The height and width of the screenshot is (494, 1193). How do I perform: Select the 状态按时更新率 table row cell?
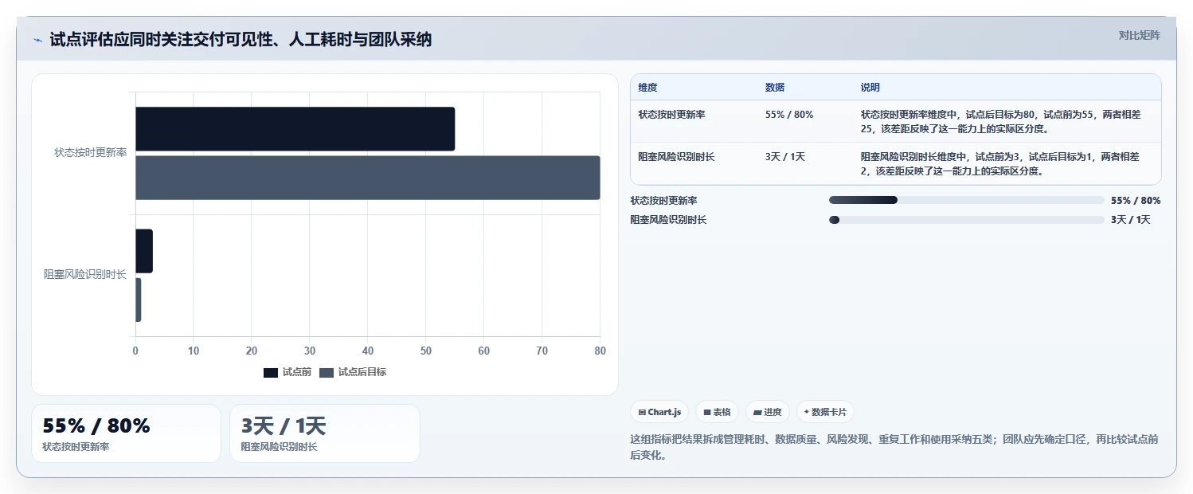pos(671,114)
